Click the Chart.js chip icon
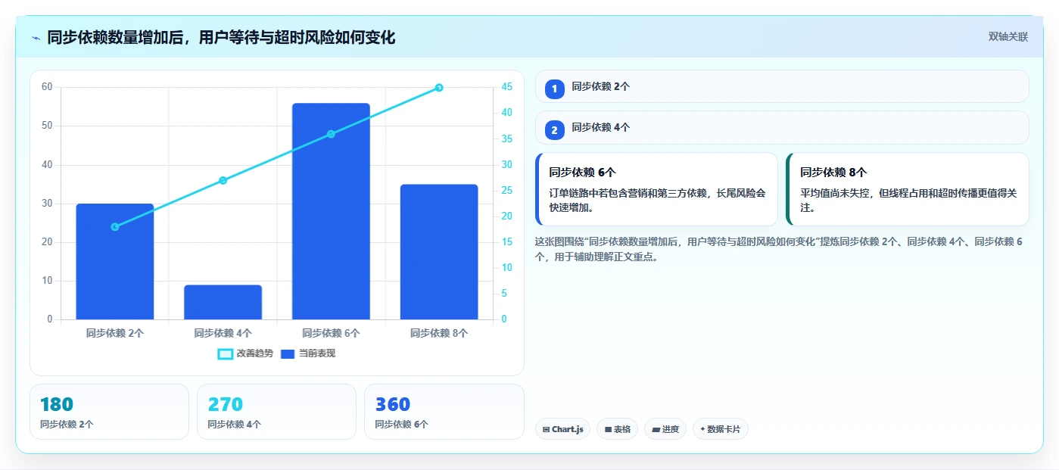 click(546, 429)
